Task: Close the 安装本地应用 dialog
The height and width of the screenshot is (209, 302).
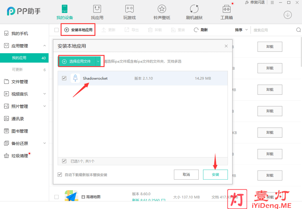Action: (226, 46)
